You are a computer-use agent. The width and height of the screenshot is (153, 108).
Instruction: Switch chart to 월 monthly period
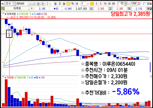(x=64, y=4)
